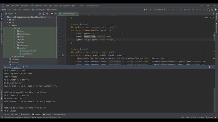The height and width of the screenshot is (122, 218).
Task: Open Search Everywhere magnifier icon
Action: [x=208, y=10]
